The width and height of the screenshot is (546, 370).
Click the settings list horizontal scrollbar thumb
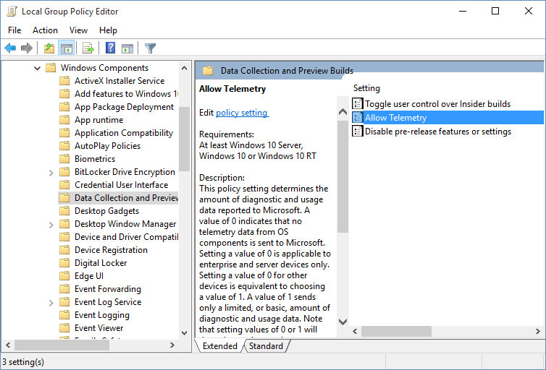396,332
